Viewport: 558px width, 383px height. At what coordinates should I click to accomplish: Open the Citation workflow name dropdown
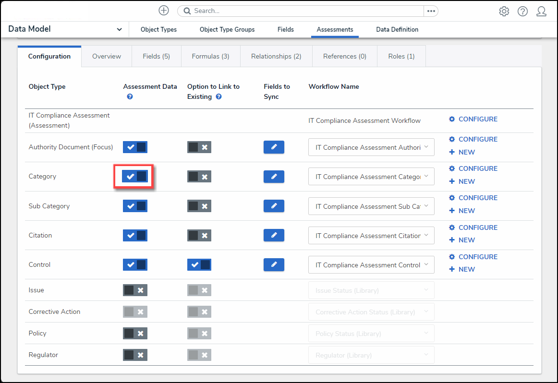click(371, 236)
